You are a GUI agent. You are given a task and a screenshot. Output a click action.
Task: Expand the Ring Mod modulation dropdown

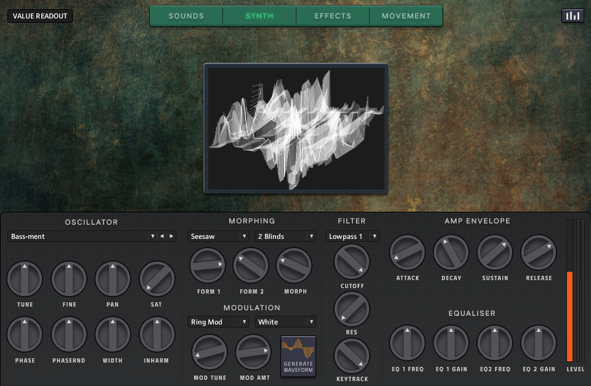point(219,322)
